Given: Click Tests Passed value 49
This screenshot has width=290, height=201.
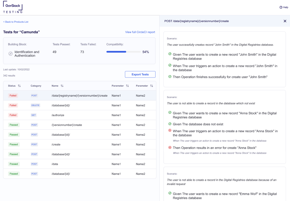Looking at the screenshot, I should (x=55, y=52).
